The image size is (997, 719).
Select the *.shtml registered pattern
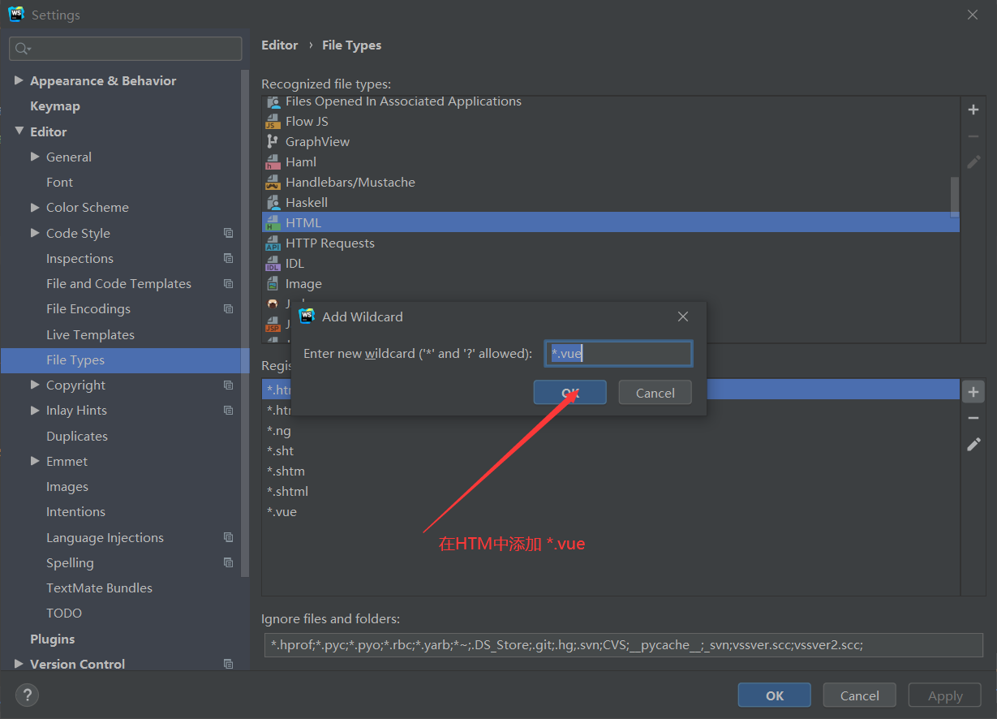click(287, 491)
